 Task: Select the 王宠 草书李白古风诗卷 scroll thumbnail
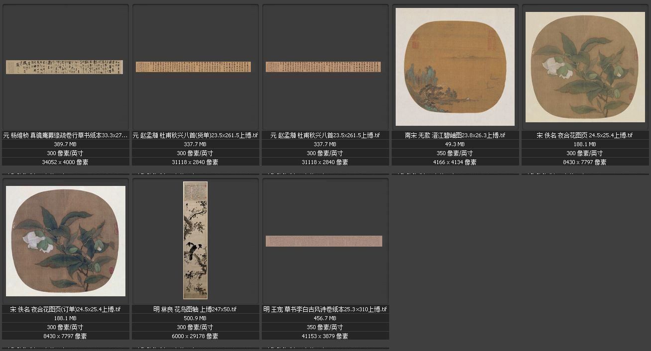(324, 241)
